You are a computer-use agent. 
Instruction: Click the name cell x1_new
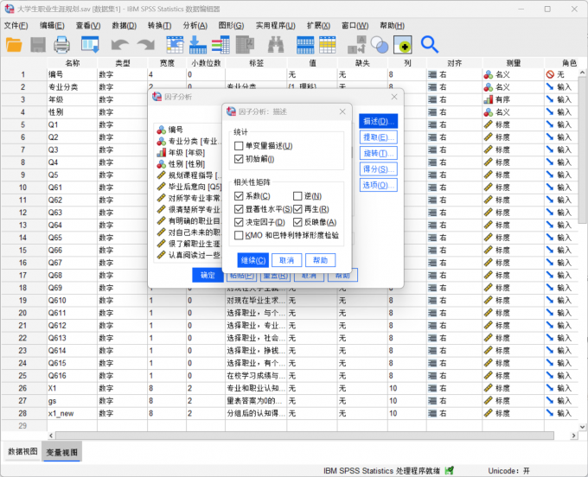coord(72,413)
